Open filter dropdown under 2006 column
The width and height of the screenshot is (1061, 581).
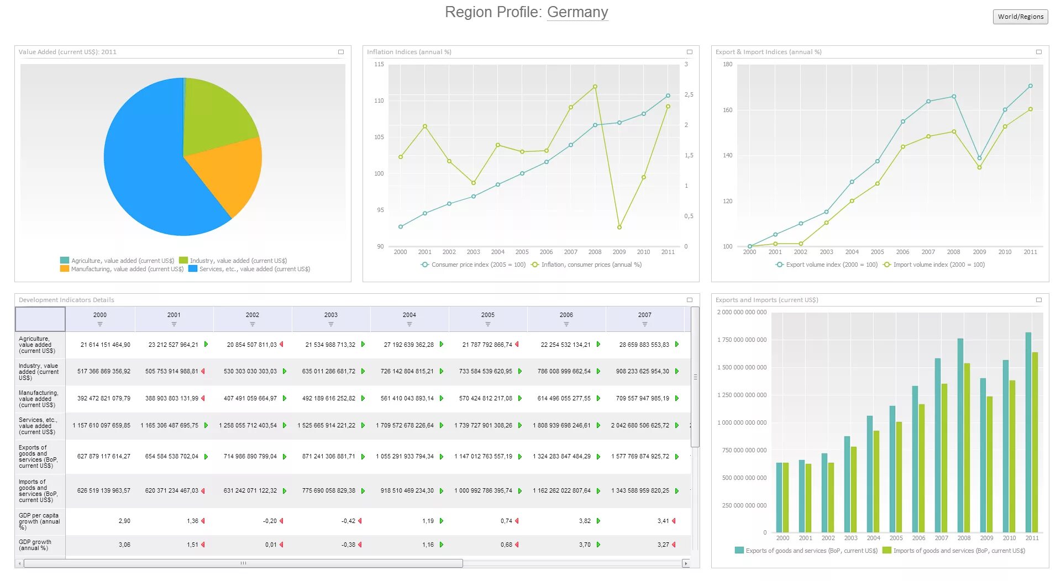pyautogui.click(x=566, y=324)
